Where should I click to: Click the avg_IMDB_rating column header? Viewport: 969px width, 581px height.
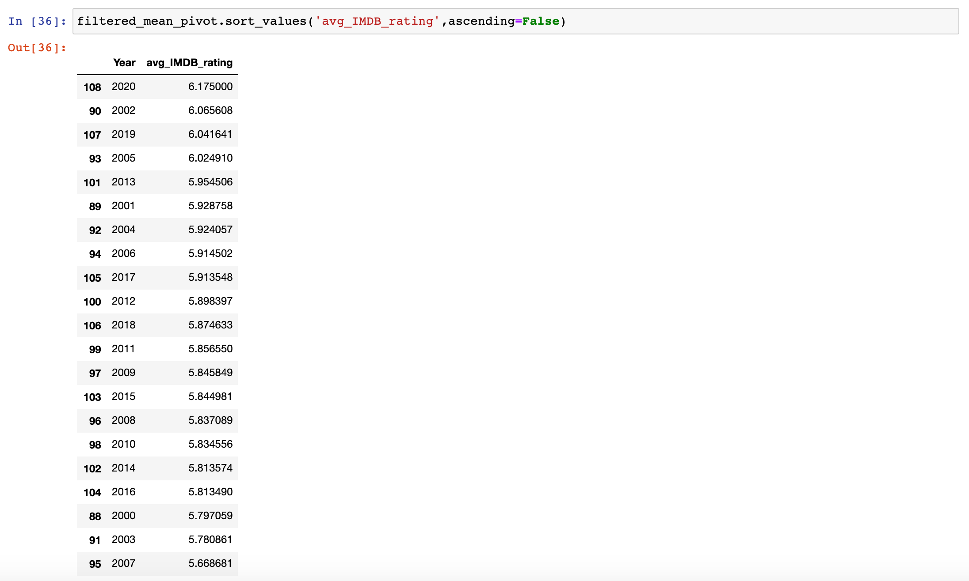tap(189, 63)
